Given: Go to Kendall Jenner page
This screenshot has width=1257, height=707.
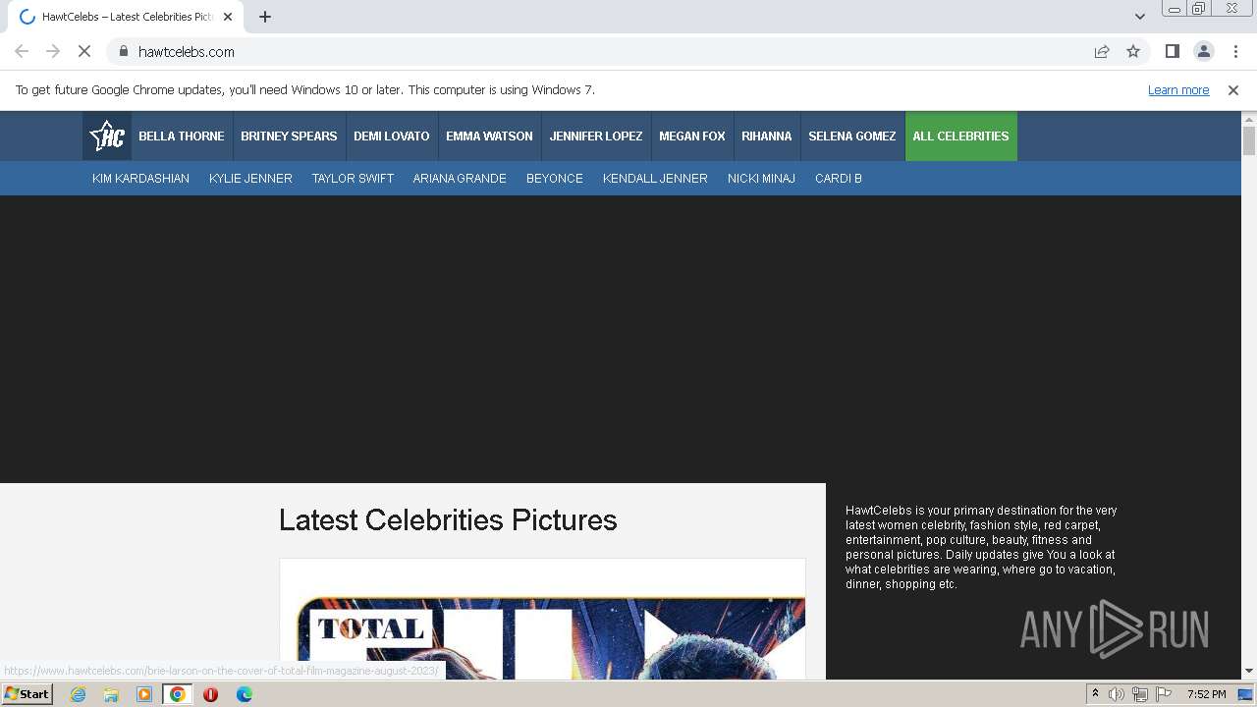Looking at the screenshot, I should pos(655,179).
